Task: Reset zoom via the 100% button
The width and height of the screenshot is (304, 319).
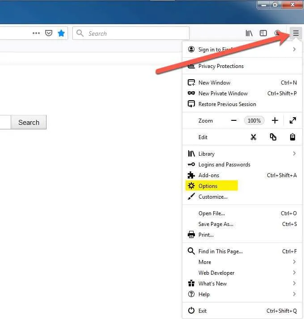Action: click(254, 121)
